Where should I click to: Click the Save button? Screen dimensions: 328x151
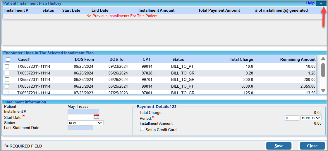pyautogui.click(x=279, y=146)
